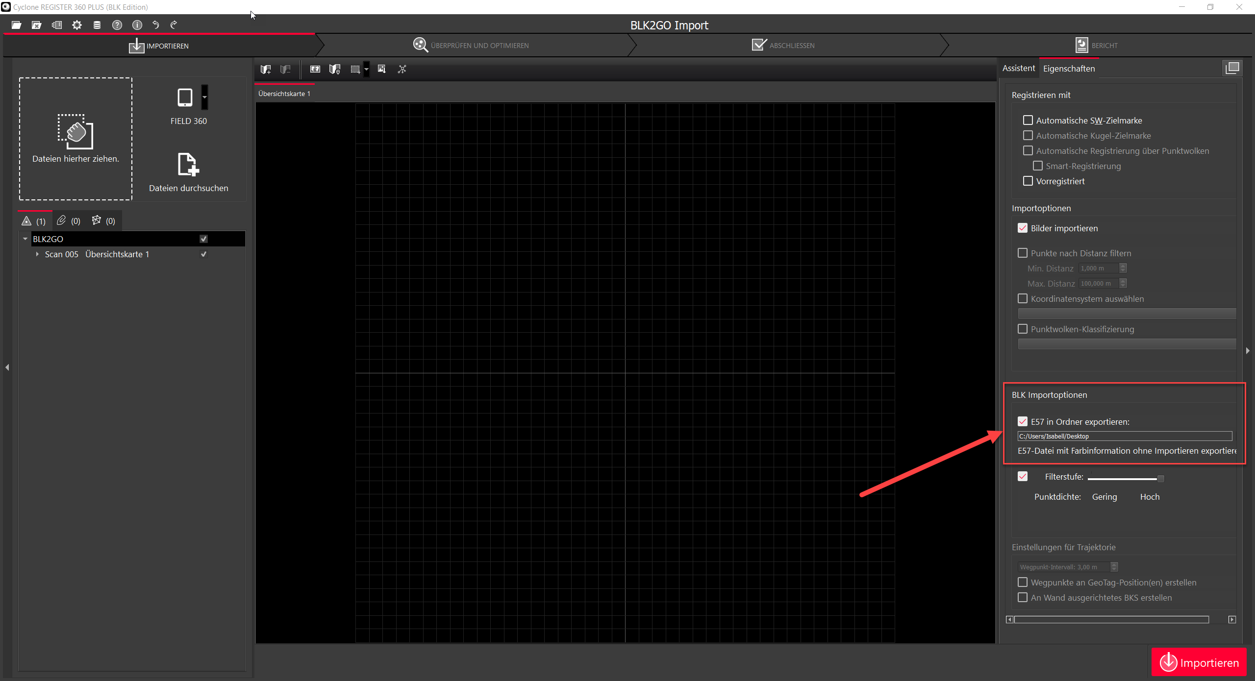Open the settings gear icon
Screen dimensions: 1255x681
(77, 25)
